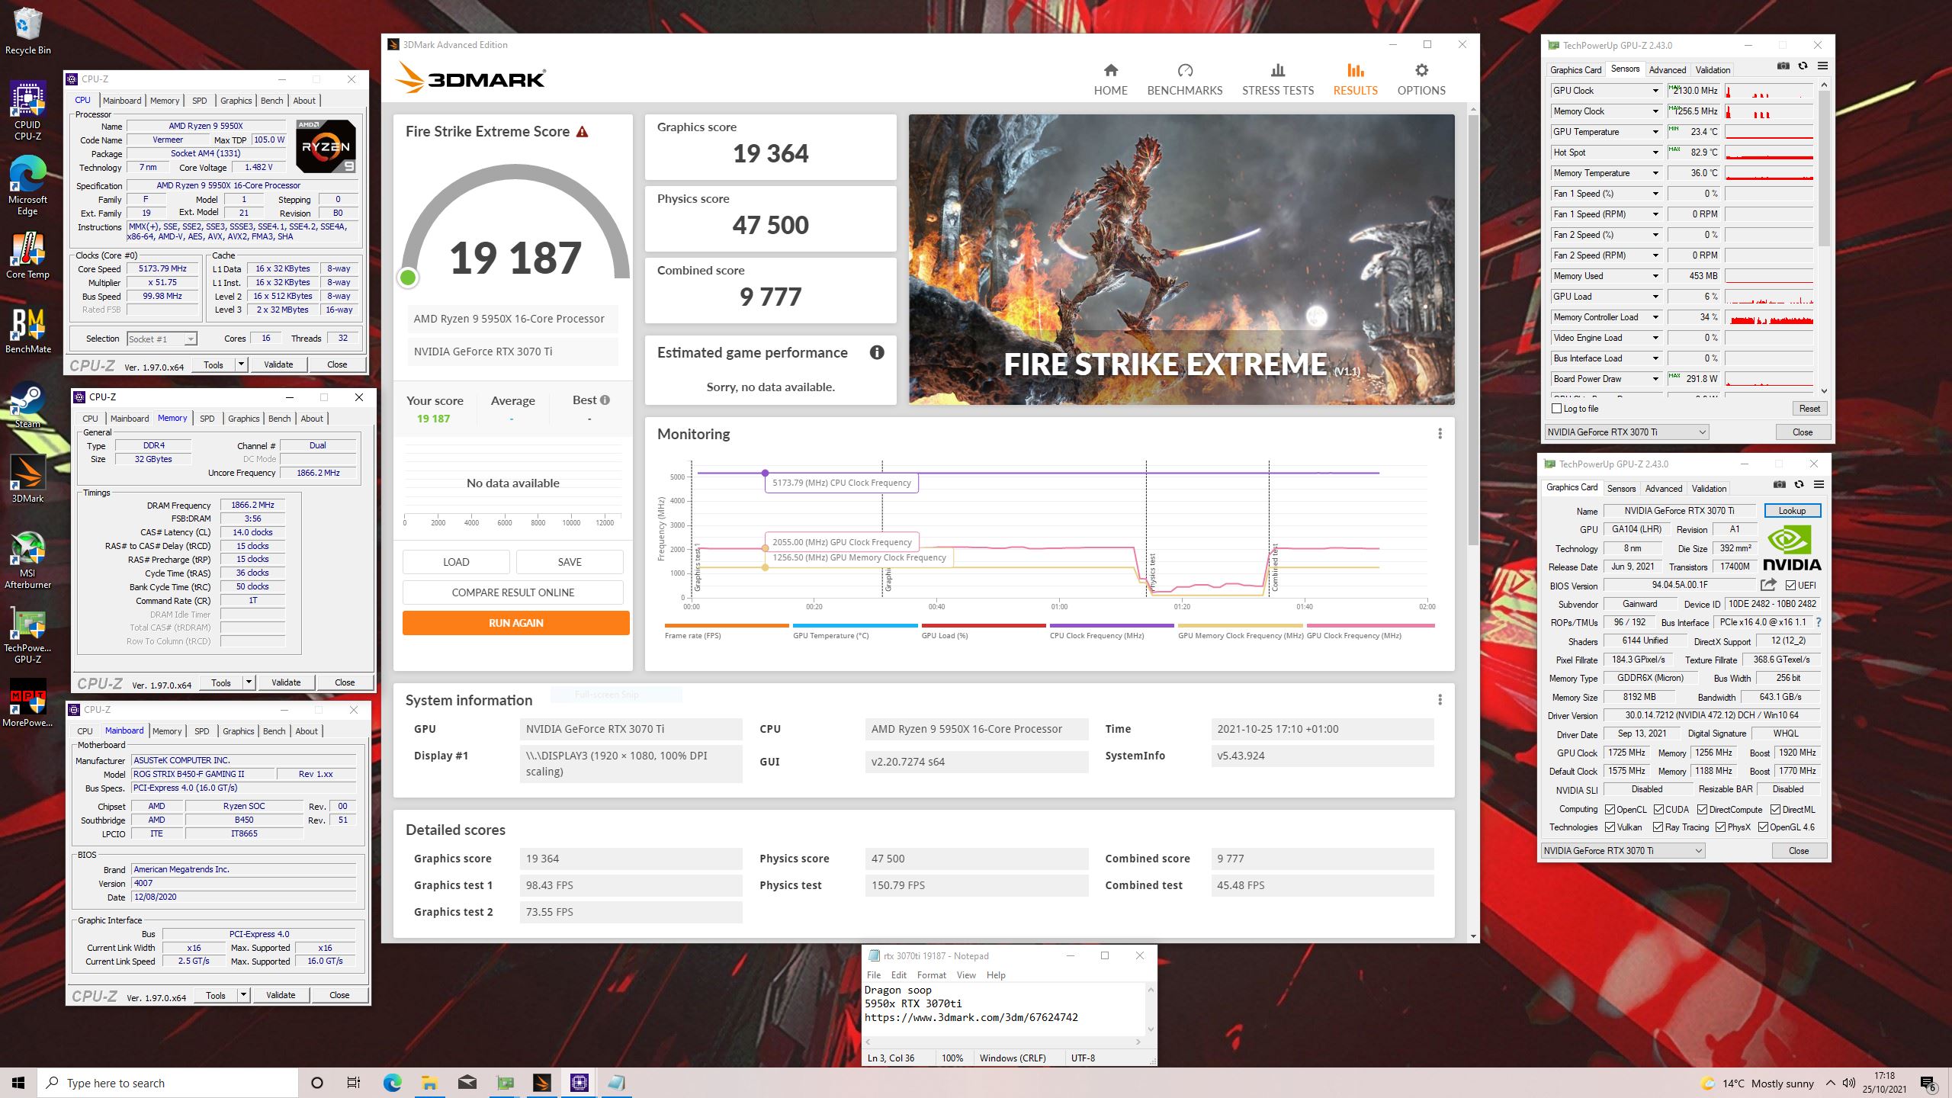This screenshot has width=1952, height=1098.
Task: Open the Steam desktop icon
Action: tap(27, 406)
